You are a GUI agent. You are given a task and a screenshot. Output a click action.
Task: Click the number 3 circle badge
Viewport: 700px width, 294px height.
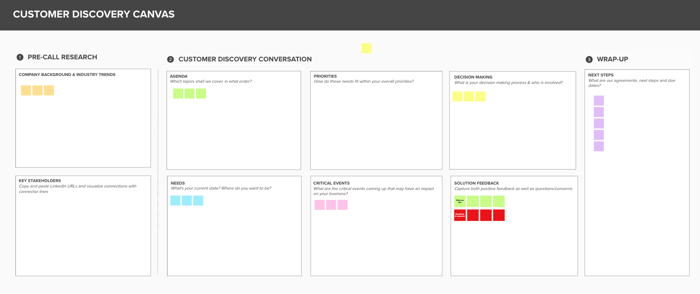[x=589, y=59]
